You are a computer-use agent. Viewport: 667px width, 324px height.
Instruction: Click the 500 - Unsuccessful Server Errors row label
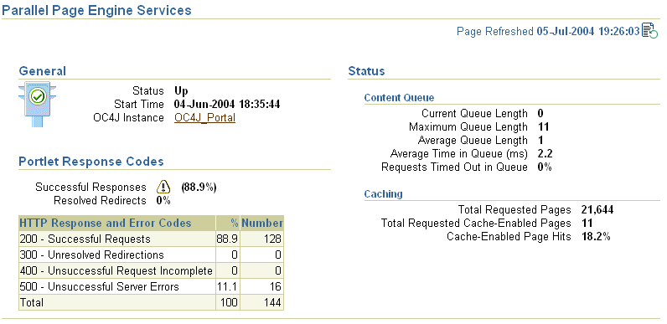[100, 286]
